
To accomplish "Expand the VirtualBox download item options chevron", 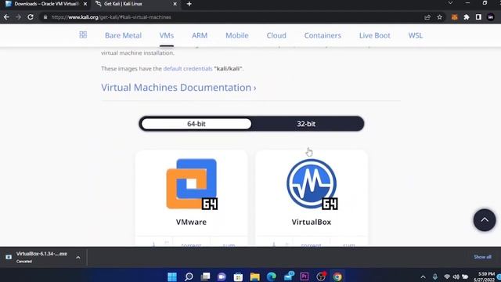I will 78,258.
